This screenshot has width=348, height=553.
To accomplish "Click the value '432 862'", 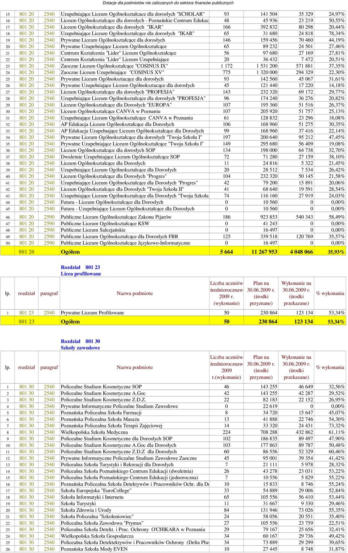I will [x=304, y=432].
